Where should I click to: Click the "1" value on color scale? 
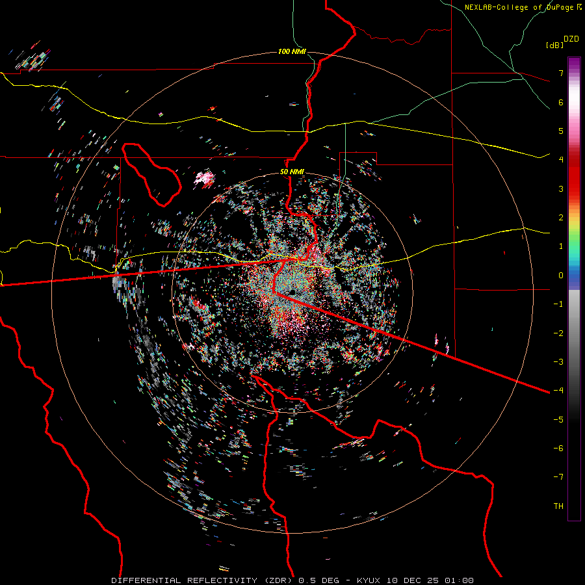coord(561,246)
